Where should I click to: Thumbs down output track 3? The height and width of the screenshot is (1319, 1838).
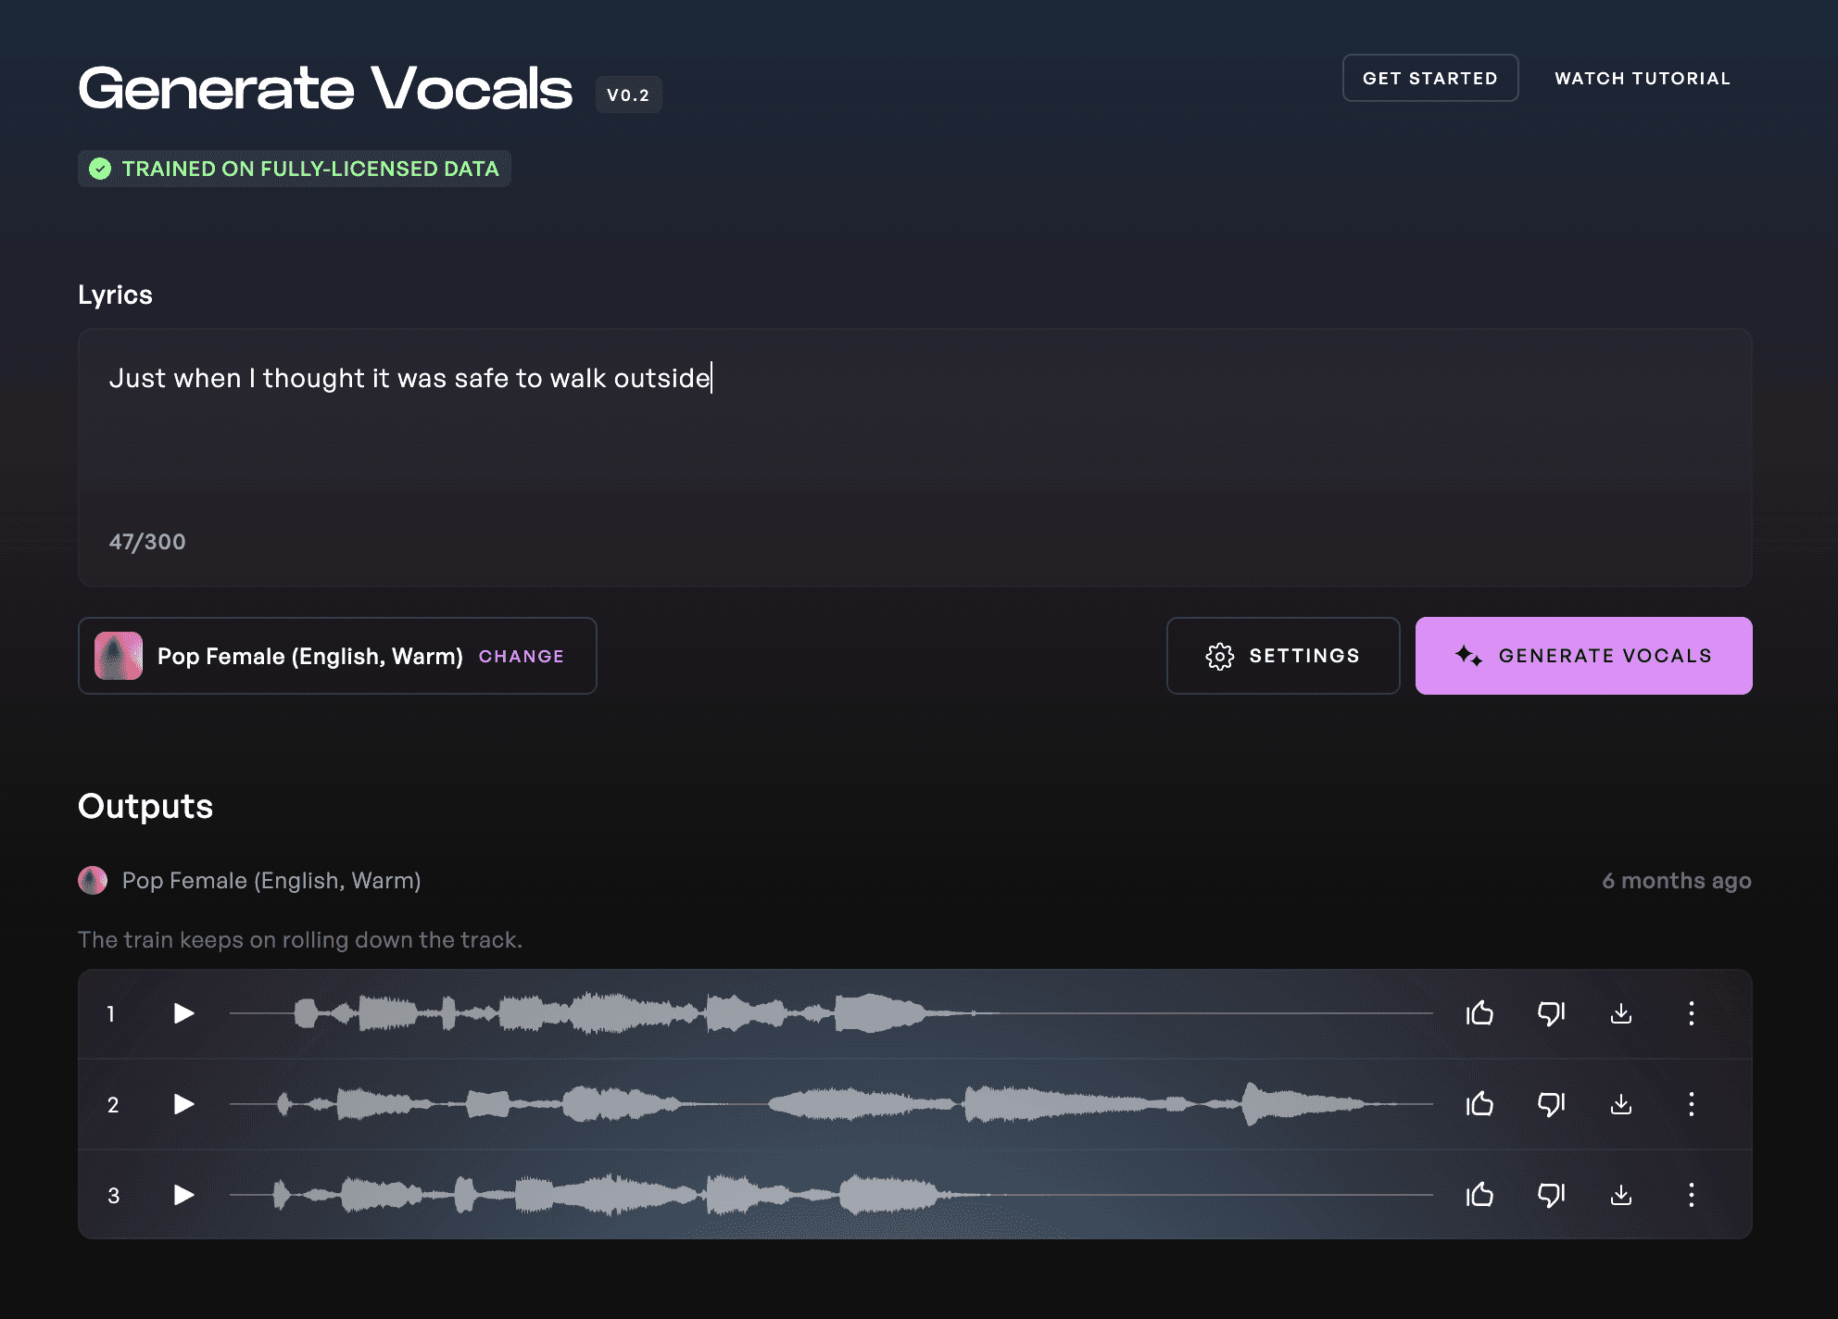[x=1551, y=1195]
